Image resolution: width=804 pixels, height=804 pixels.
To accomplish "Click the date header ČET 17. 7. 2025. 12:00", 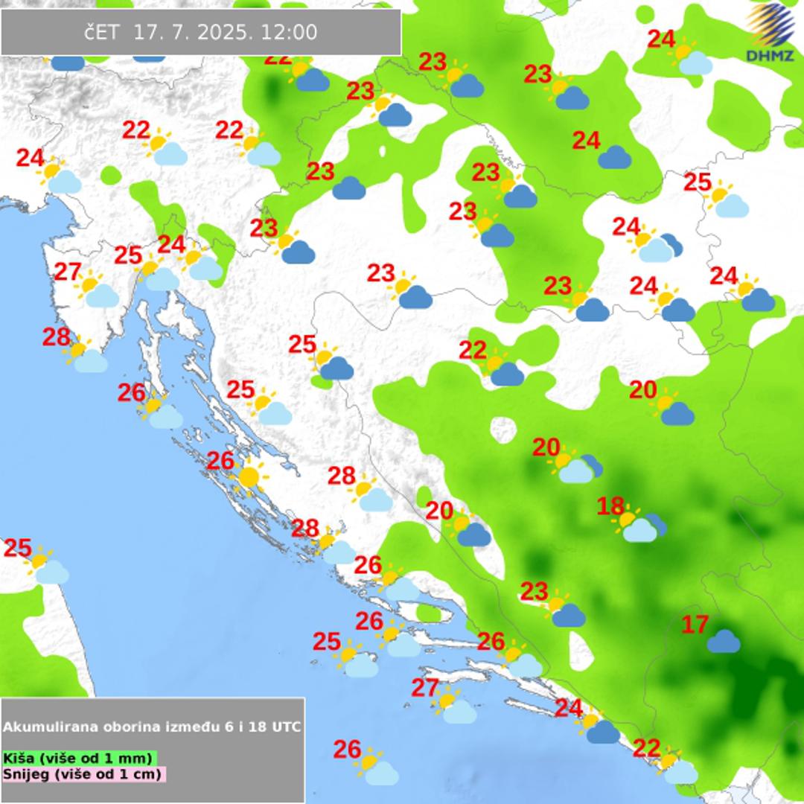I will click(201, 33).
